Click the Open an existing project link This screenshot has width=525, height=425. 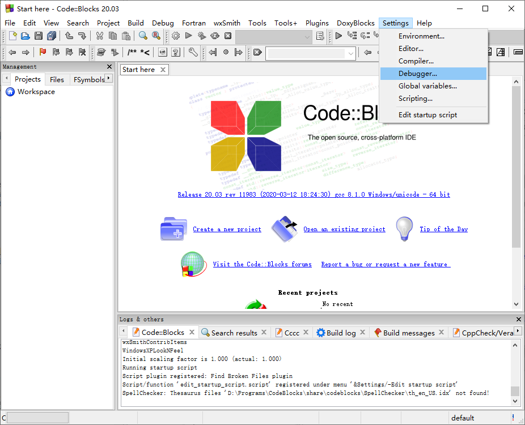(344, 229)
